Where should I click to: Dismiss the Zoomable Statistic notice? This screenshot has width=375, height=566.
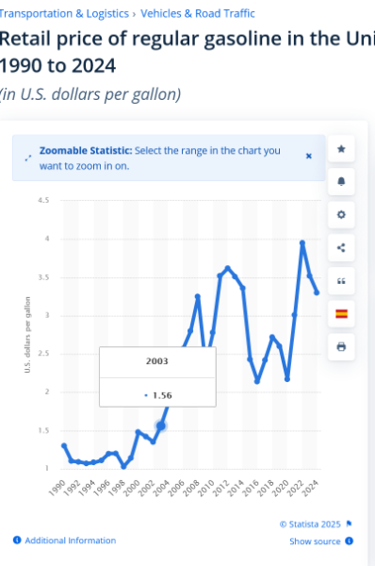[309, 156]
